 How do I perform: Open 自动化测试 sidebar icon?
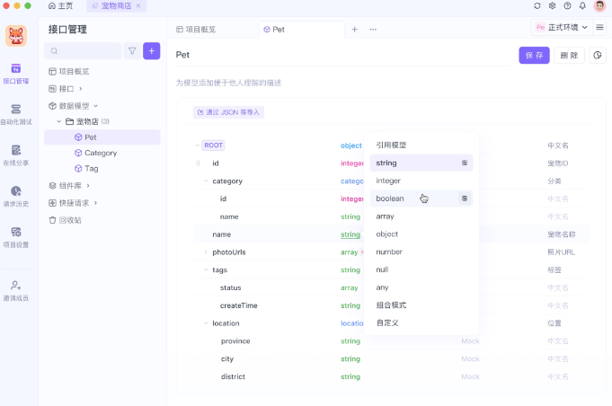[16, 113]
